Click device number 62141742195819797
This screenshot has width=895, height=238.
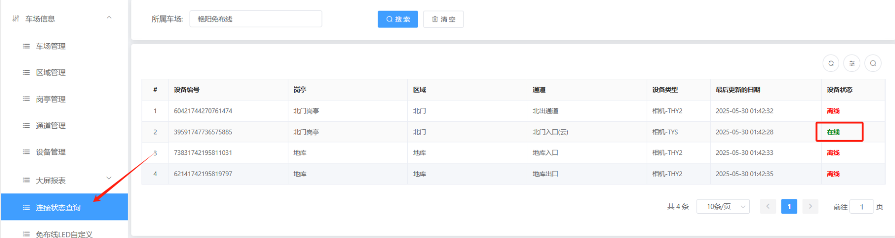click(203, 174)
